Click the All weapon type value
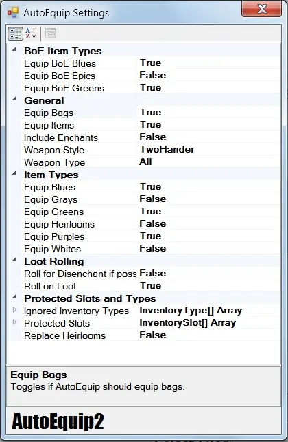This screenshot has height=442, width=288. (145, 162)
